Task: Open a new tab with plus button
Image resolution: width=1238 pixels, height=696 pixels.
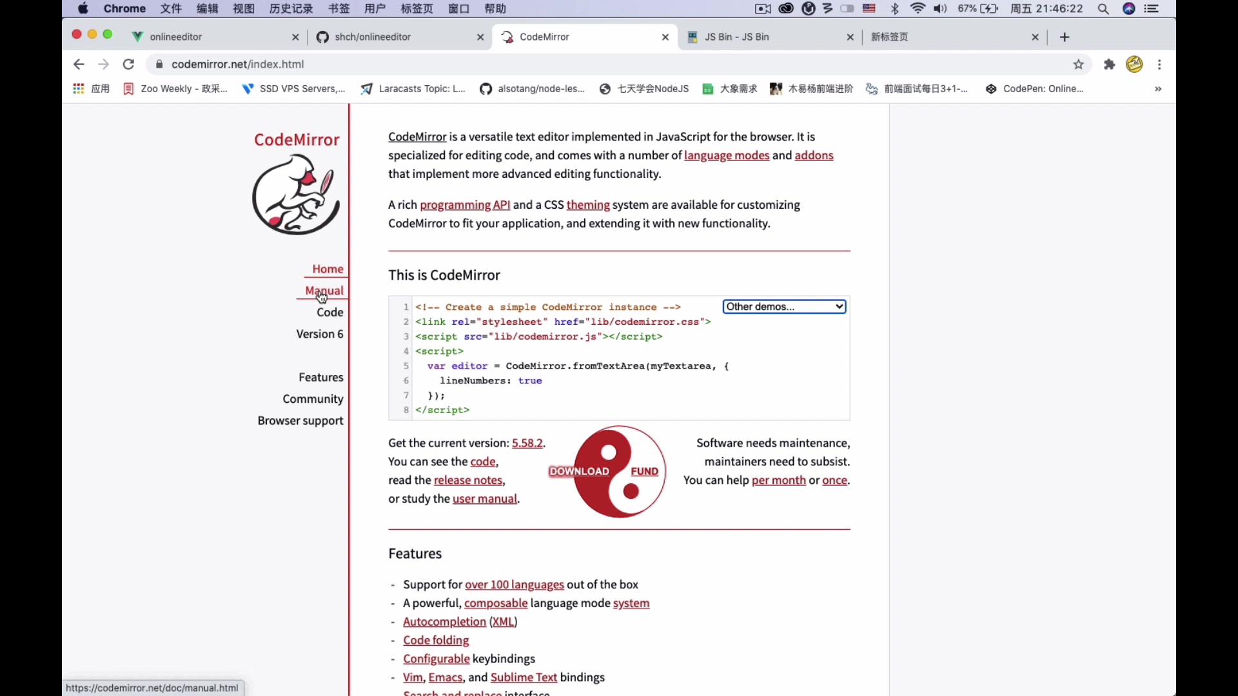Action: pyautogui.click(x=1065, y=37)
